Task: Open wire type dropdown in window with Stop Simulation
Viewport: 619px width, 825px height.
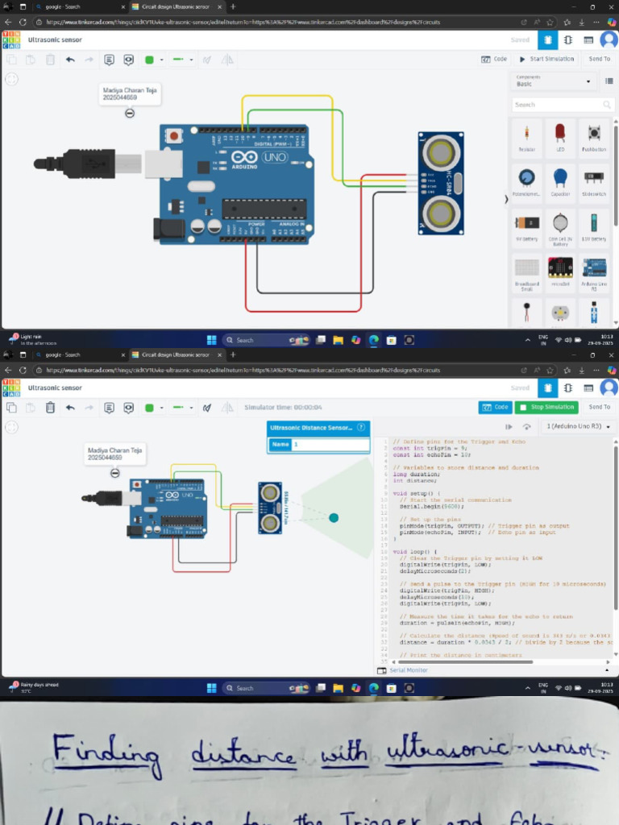Action: [183, 408]
